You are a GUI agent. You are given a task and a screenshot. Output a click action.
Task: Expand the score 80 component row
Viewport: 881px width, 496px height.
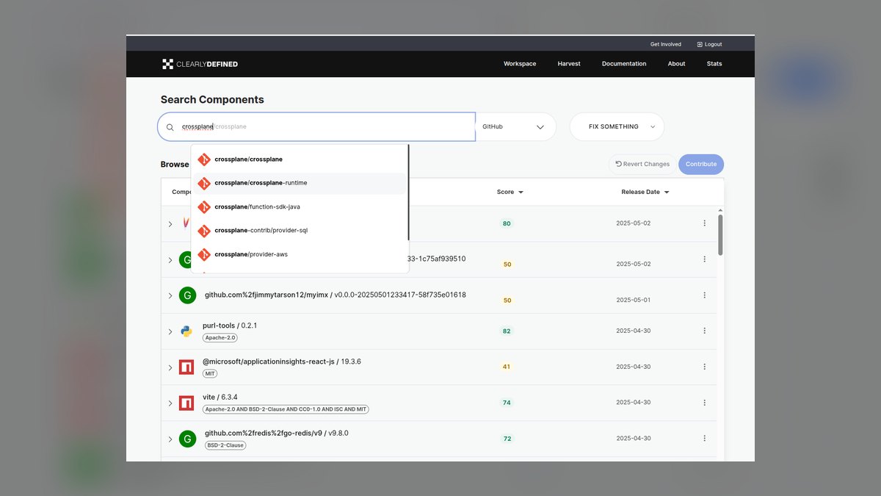(x=170, y=224)
